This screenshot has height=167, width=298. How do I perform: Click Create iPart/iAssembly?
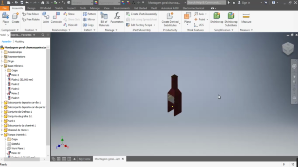point(142,14)
